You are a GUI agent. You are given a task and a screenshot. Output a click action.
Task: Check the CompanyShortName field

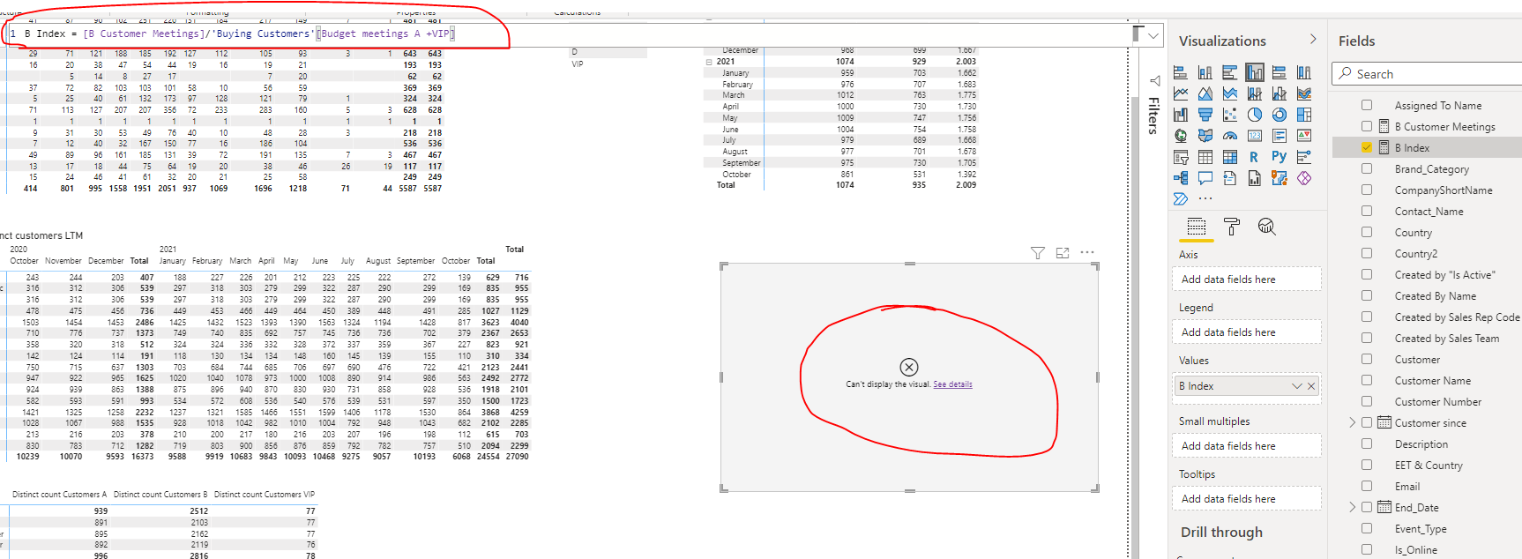click(x=1367, y=190)
